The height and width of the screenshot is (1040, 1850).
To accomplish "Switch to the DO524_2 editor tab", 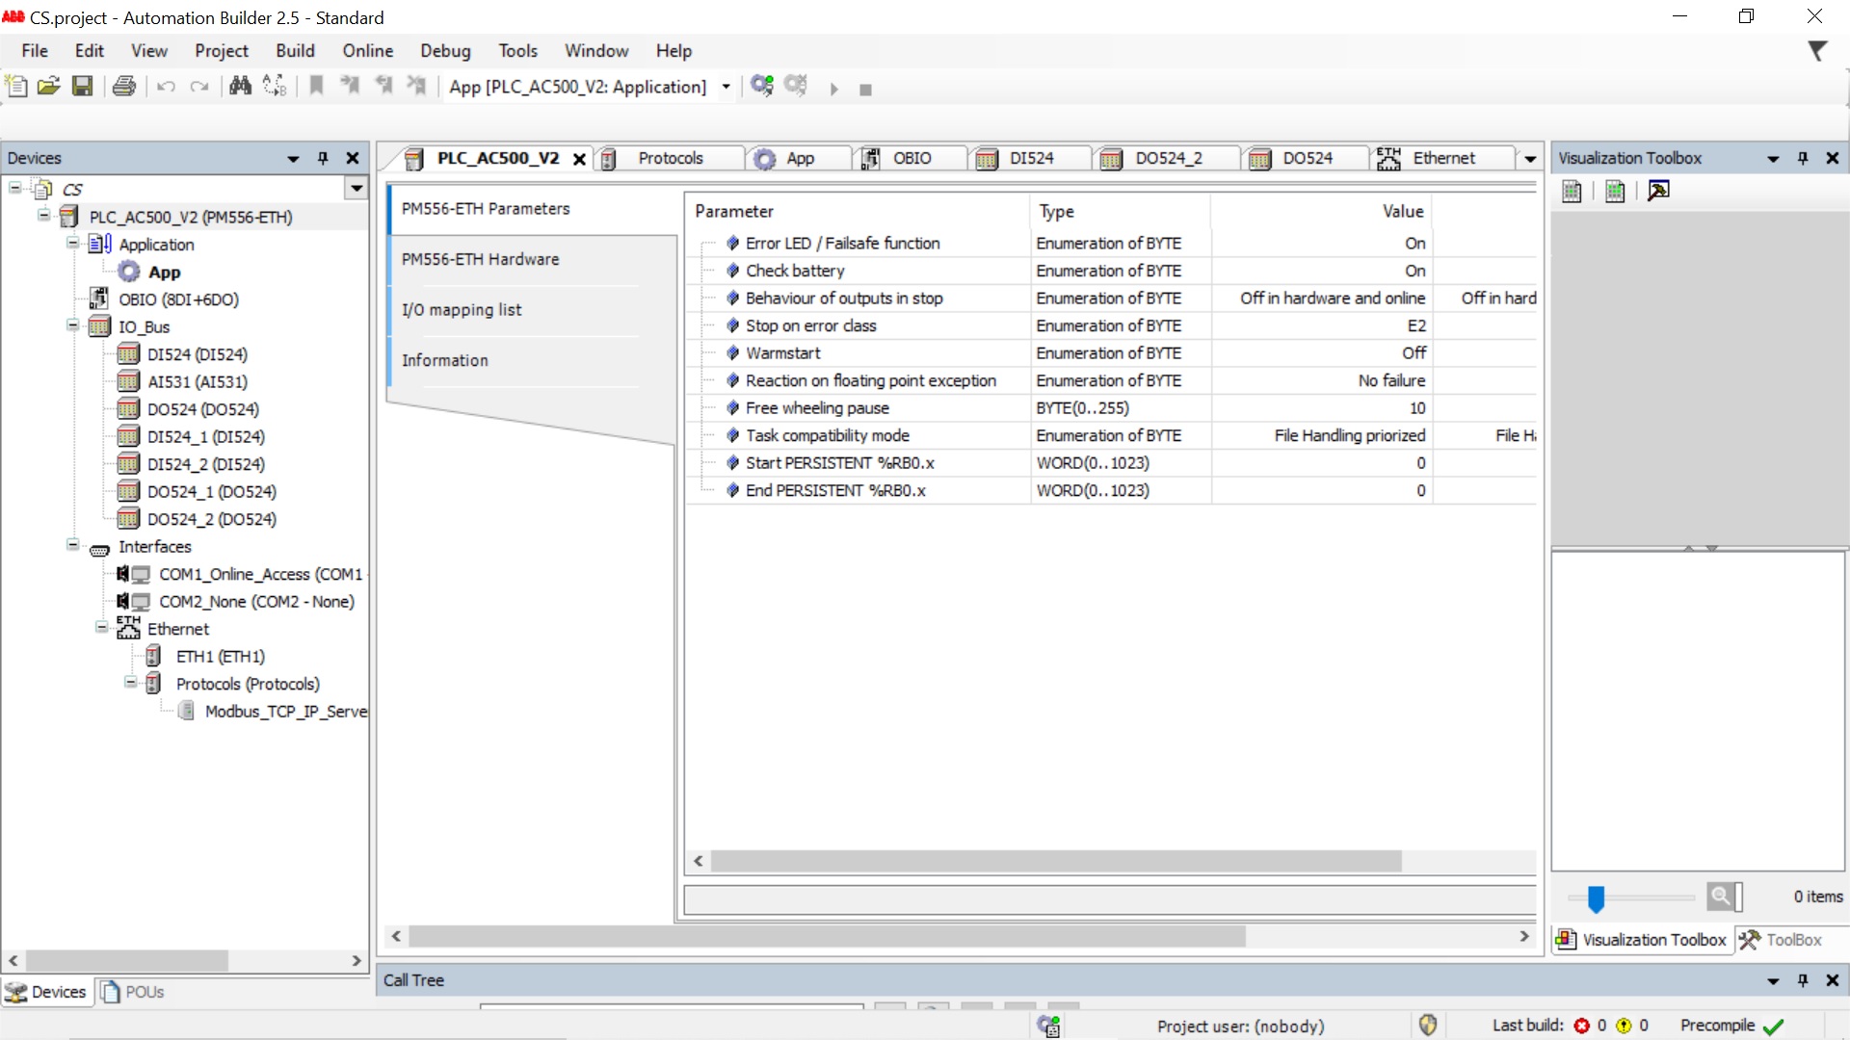I will tap(1168, 158).
